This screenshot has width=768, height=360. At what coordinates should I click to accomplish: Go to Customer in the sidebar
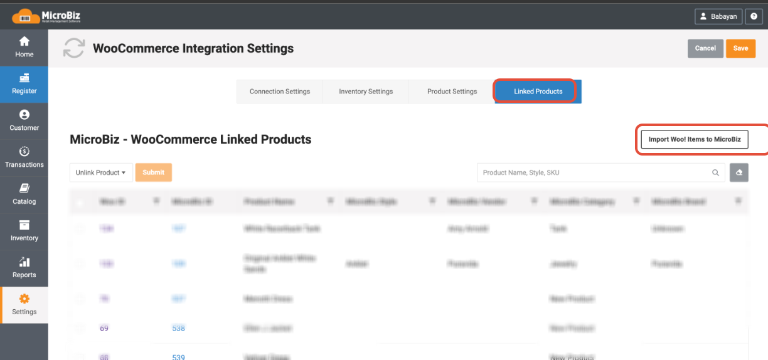click(x=24, y=121)
